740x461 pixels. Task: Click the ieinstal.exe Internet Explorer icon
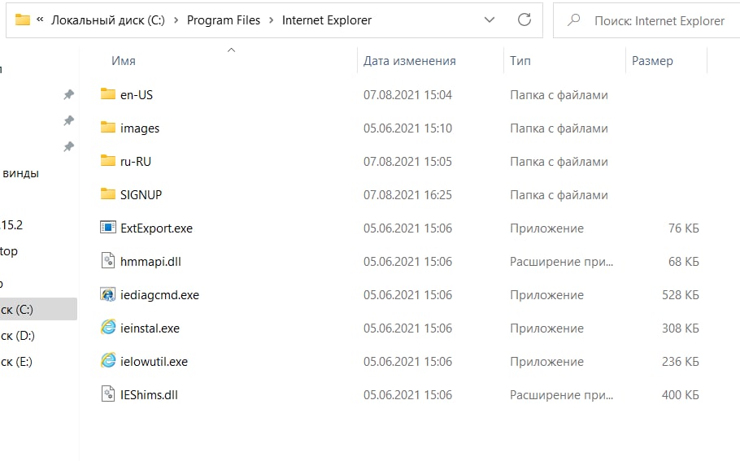(108, 328)
